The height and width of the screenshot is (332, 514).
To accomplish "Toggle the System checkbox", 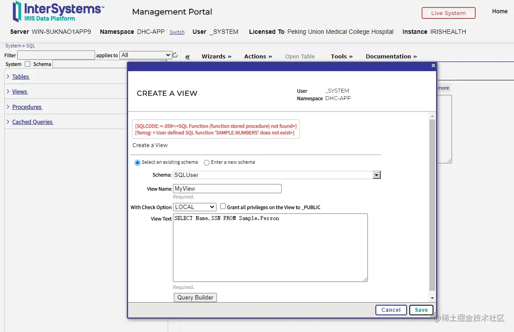I will coord(28,64).
